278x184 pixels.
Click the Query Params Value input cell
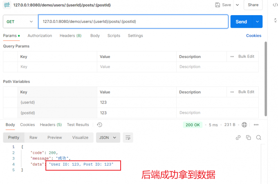[x=137, y=67]
